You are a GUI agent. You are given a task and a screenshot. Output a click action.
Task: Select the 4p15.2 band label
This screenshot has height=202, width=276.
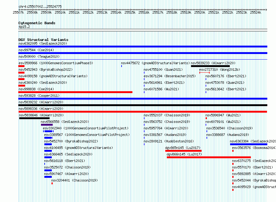(x=24, y=27)
